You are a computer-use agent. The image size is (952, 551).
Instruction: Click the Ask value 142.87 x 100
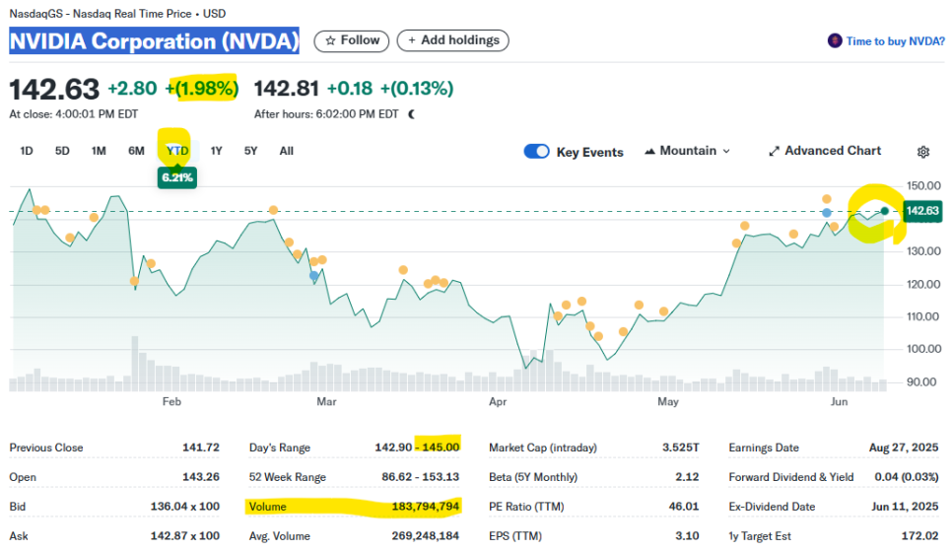pyautogui.click(x=185, y=536)
